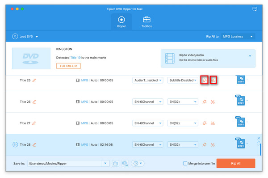Open Title 27 EN(32) subtitle dropdown

click(x=183, y=123)
